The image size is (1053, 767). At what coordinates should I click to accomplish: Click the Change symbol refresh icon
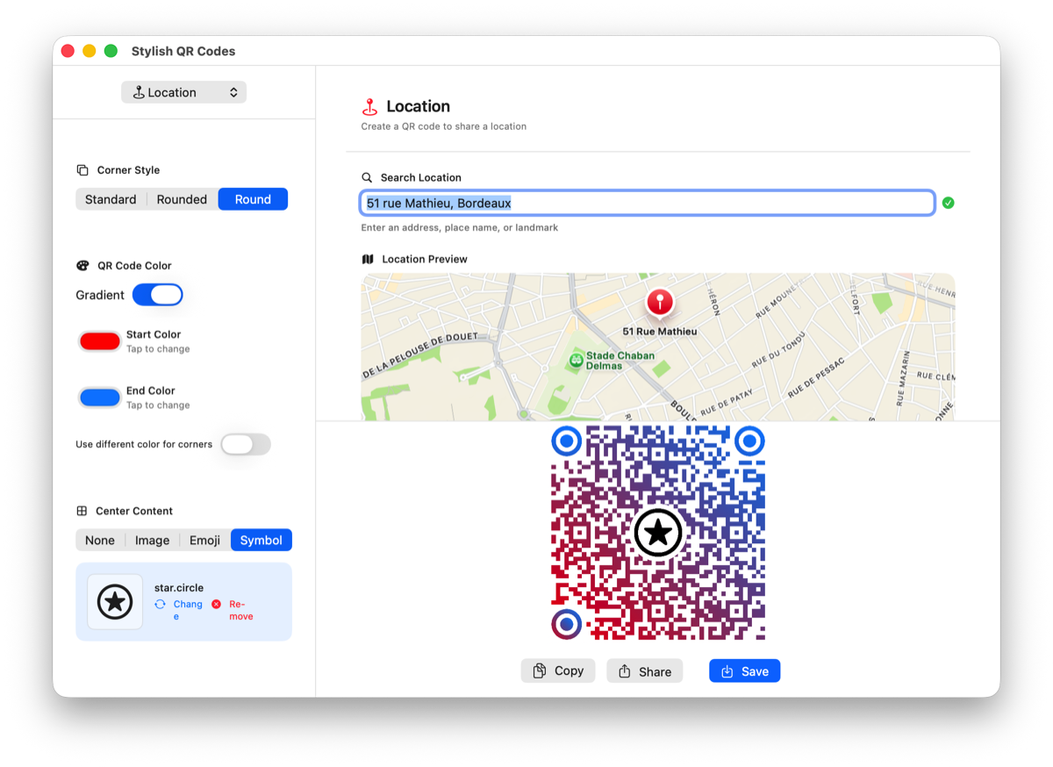coord(161,605)
